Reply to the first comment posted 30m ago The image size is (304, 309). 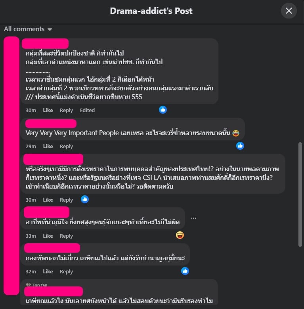click(x=66, y=111)
